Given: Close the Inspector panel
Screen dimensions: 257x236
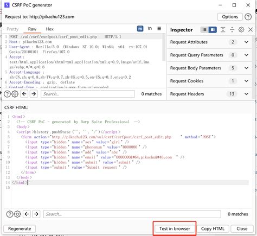Looking at the screenshot, I should click(x=250, y=29).
